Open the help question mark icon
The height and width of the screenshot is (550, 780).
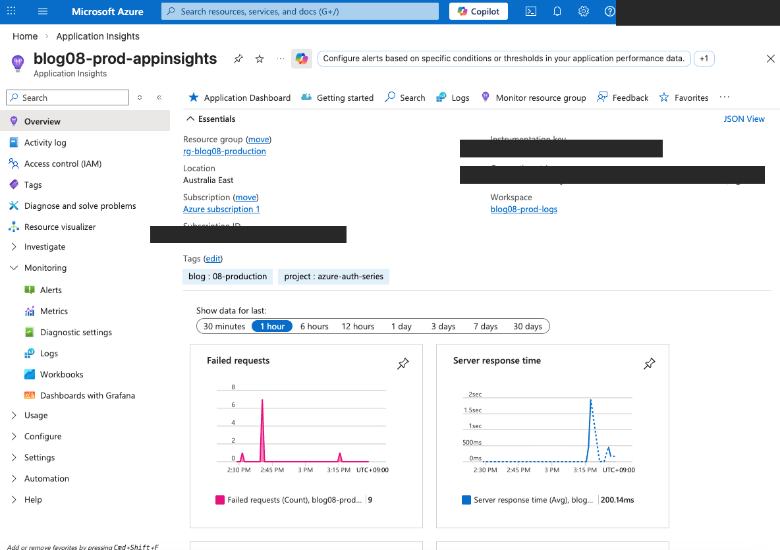609,11
